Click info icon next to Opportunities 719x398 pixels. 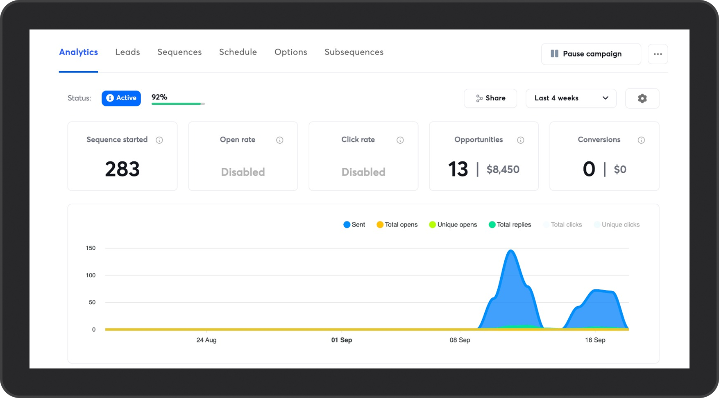click(x=521, y=140)
